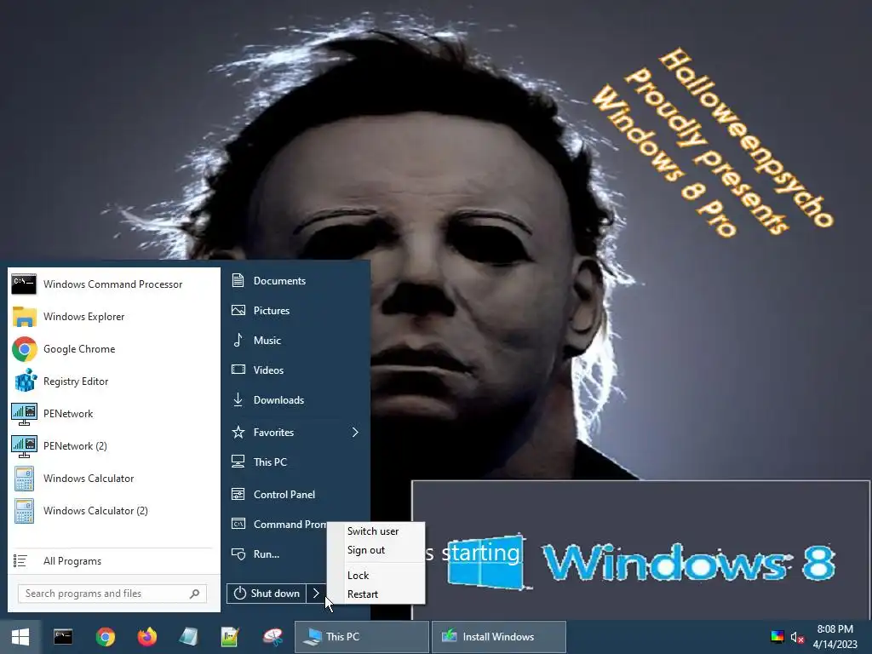Switch to Install Windows taskbar window
This screenshot has height=654, width=872.
click(499, 637)
